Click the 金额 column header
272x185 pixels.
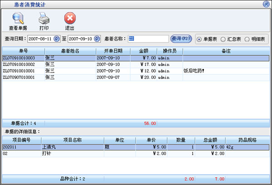click(x=143, y=51)
